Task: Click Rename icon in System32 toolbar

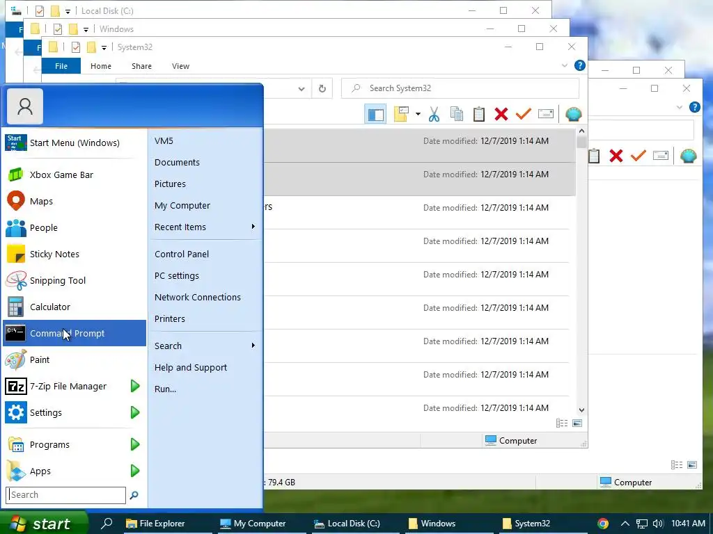Action: (546, 113)
